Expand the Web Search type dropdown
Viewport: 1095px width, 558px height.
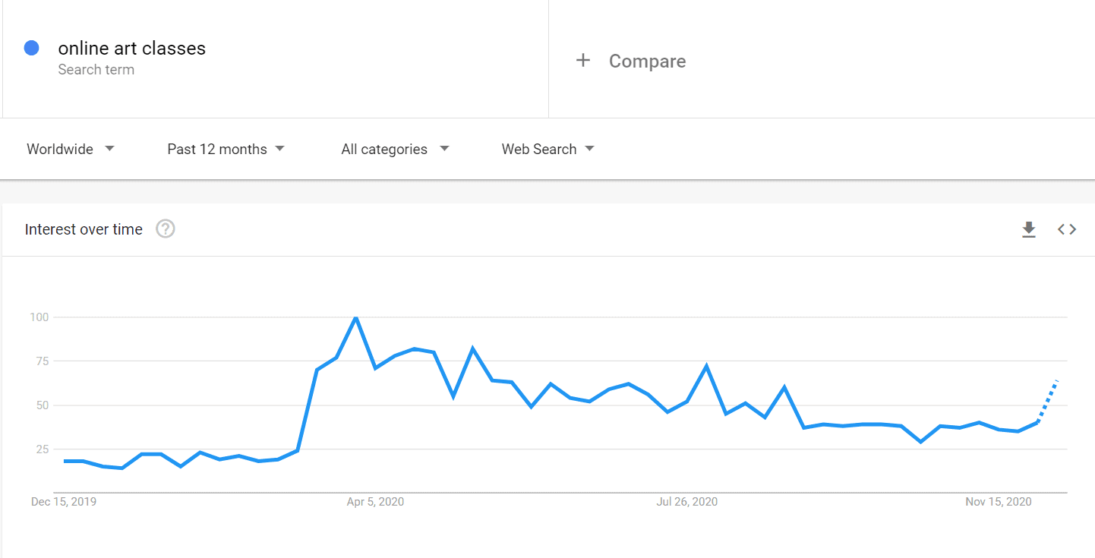coord(547,149)
